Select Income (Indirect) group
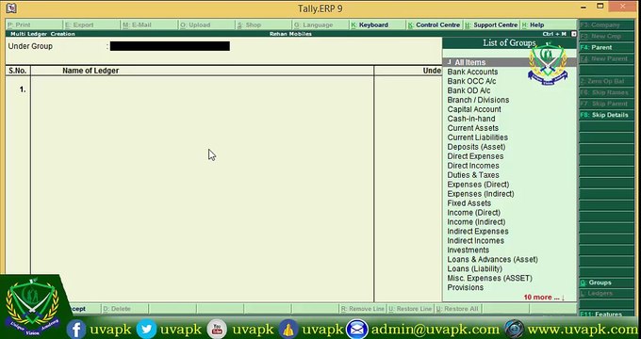This screenshot has height=339, width=641. (x=476, y=222)
